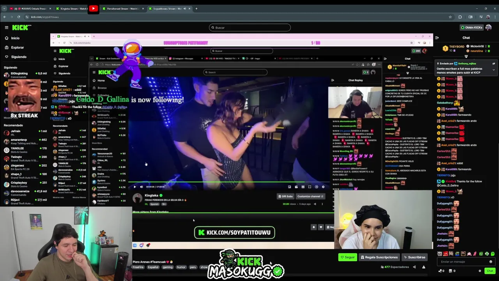The image size is (499, 281).
Task: Open xhapo_1 recommended channel
Action: [25, 176]
